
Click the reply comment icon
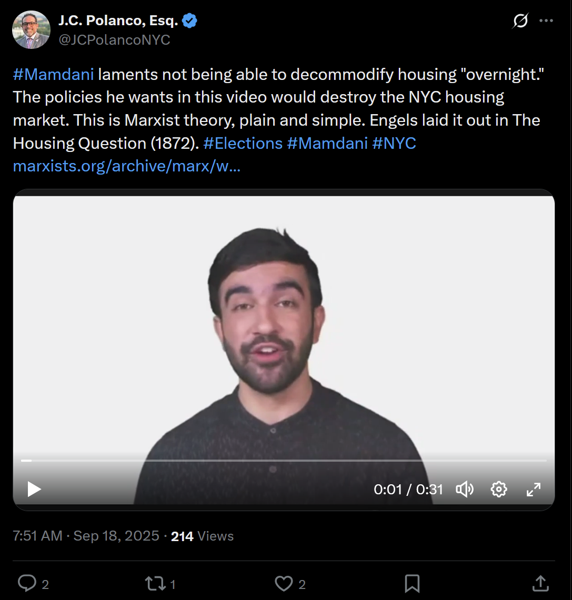pos(27,583)
